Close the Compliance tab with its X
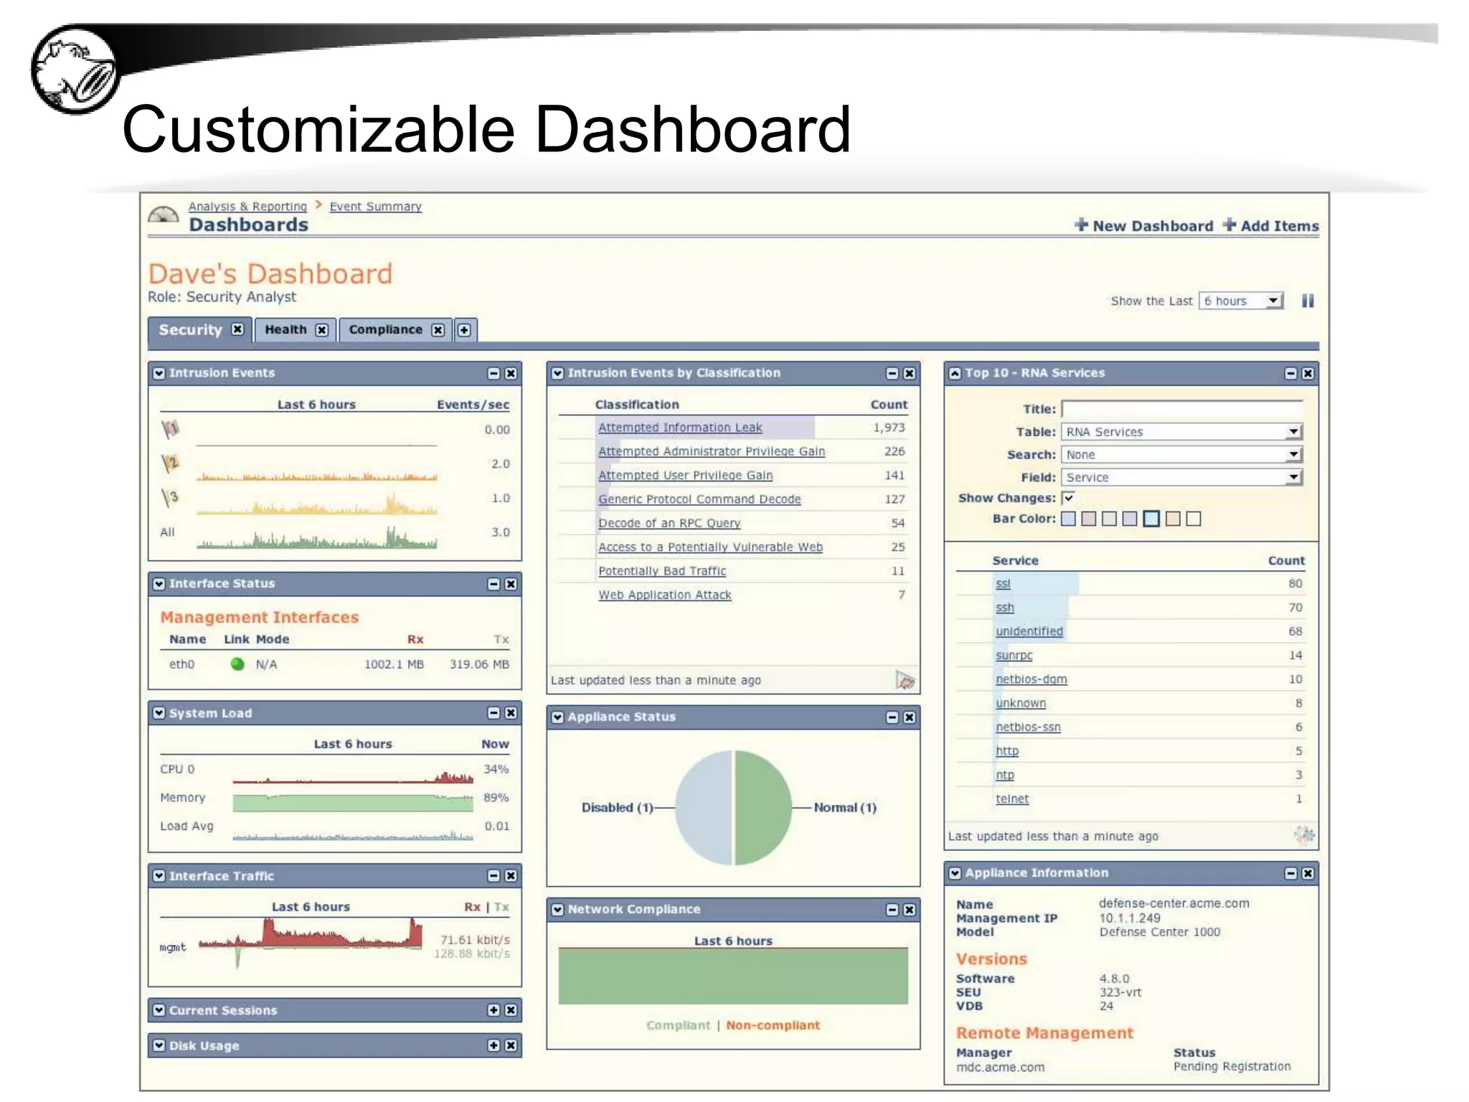1469x1102 pixels. tap(438, 330)
